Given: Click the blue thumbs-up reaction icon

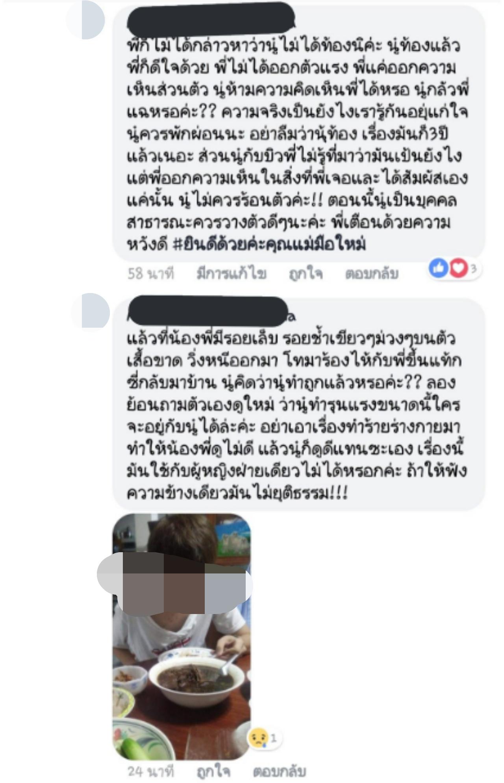Looking at the screenshot, I should tap(438, 268).
